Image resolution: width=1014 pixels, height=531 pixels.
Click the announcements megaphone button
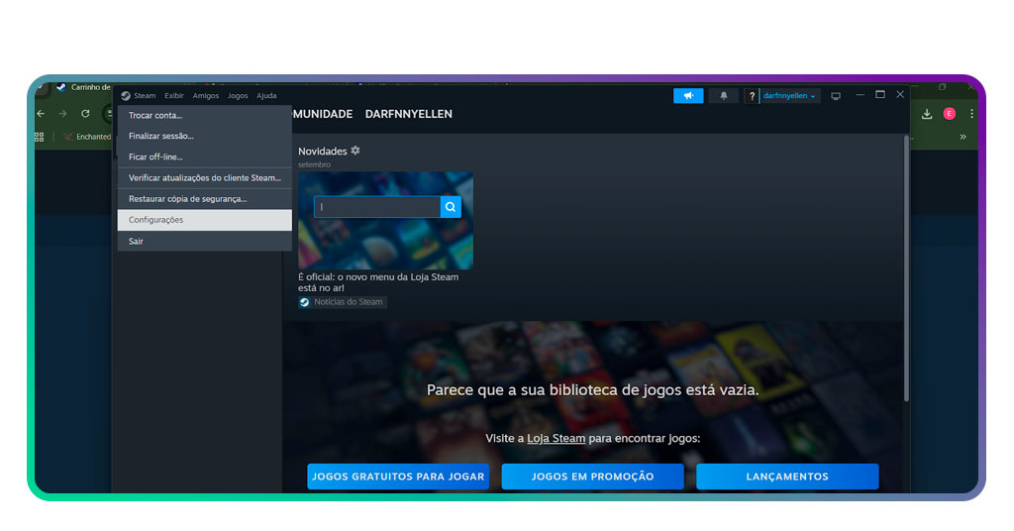click(x=688, y=96)
